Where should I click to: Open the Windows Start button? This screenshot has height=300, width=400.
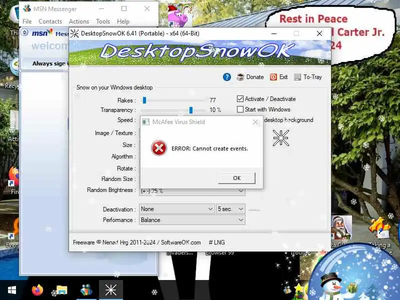[12, 290]
